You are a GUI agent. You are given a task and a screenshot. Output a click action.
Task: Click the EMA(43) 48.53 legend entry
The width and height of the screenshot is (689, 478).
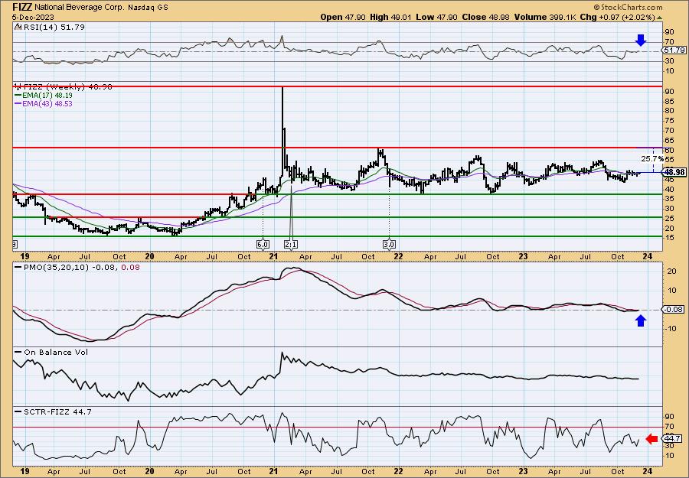tap(44, 103)
